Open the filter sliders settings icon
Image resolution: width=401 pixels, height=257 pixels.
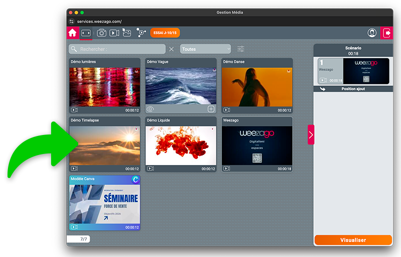point(241,49)
